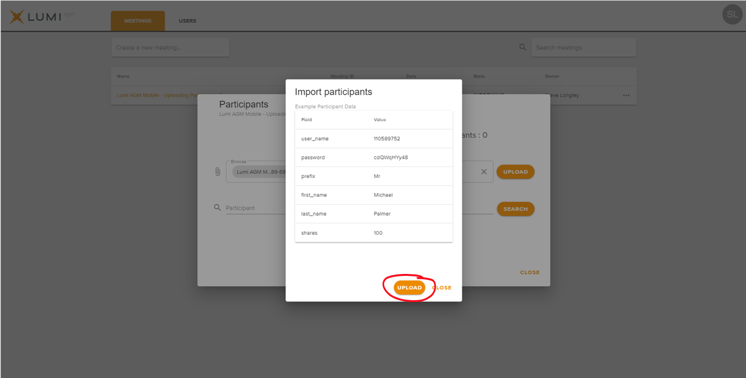Select the value Palmer
Image resolution: width=746 pixels, height=378 pixels.
[382, 214]
